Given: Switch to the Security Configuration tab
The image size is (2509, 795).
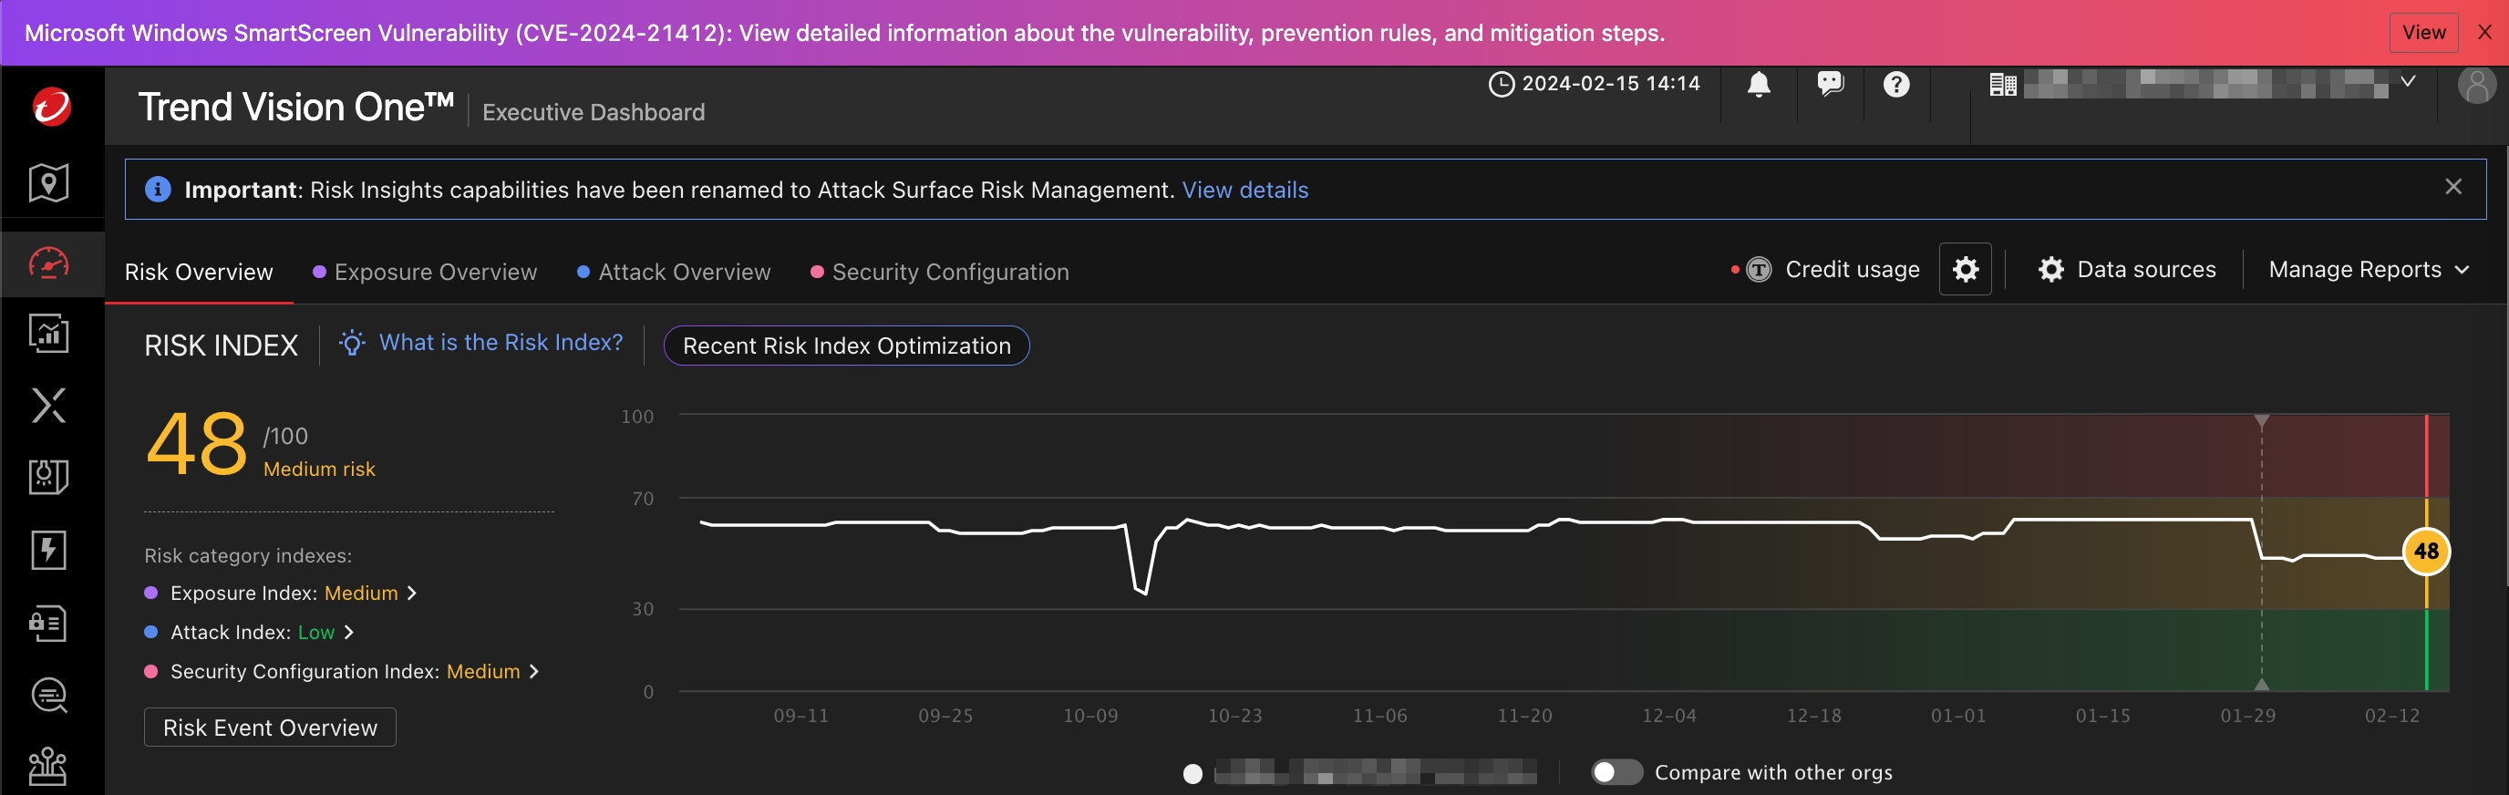Looking at the screenshot, I should [950, 272].
